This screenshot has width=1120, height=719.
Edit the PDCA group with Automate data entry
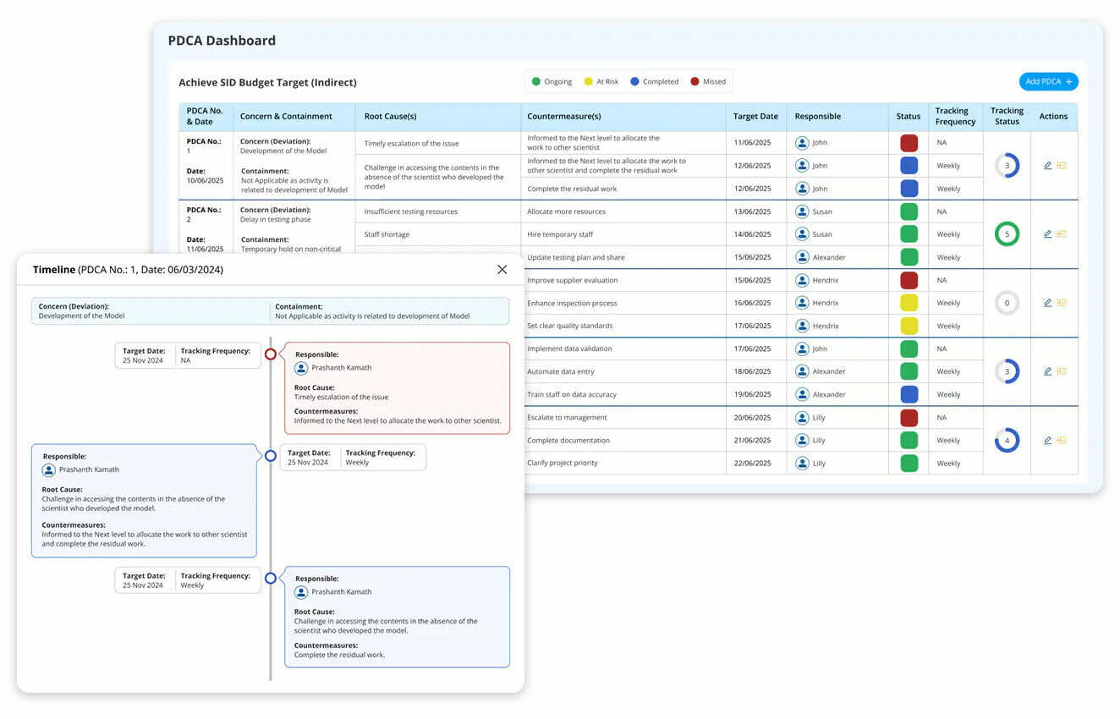pyautogui.click(x=1047, y=371)
